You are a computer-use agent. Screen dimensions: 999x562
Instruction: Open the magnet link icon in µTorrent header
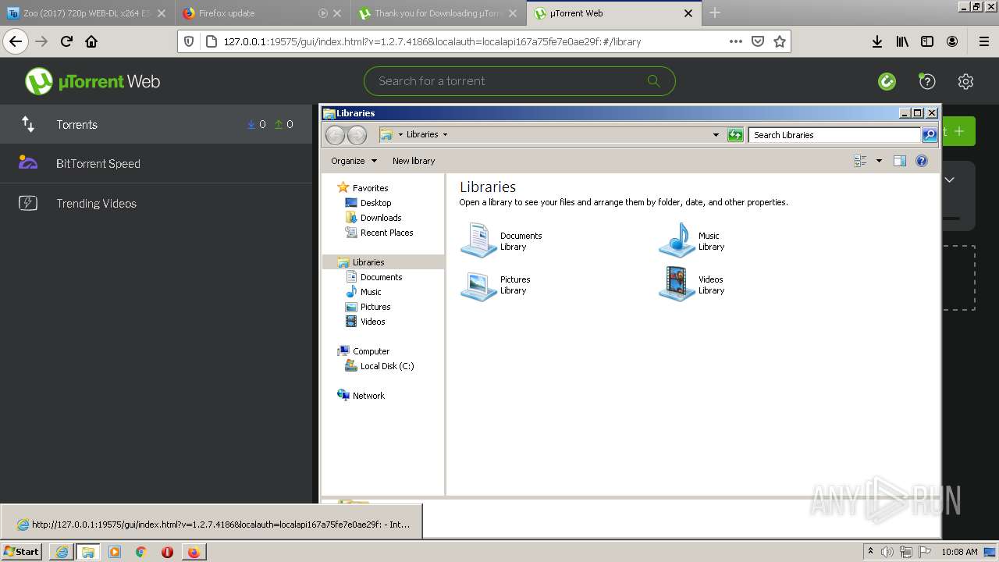887,81
